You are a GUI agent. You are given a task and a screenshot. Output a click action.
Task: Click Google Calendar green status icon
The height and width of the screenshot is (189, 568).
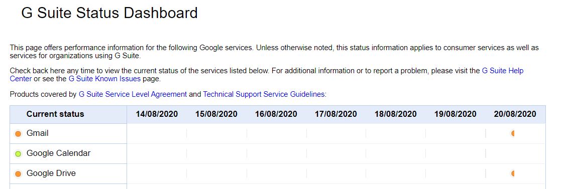[18, 154]
